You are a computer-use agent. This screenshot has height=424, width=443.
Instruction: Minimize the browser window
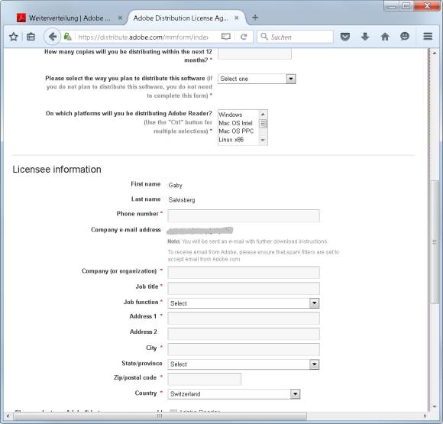point(392,6)
